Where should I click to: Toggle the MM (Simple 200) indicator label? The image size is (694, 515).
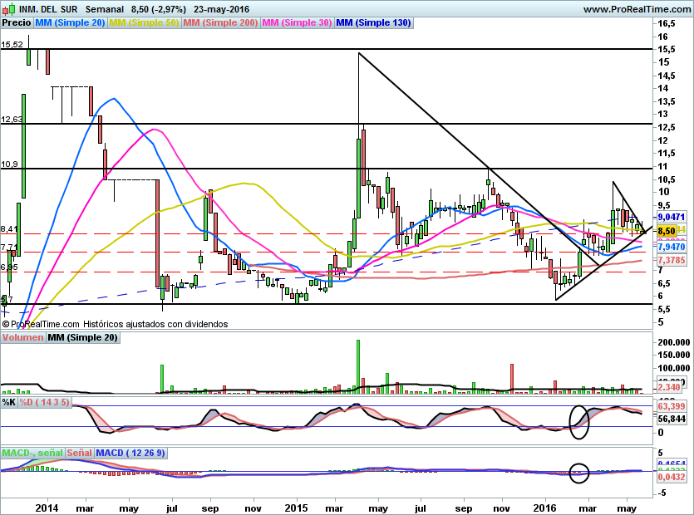(220, 23)
